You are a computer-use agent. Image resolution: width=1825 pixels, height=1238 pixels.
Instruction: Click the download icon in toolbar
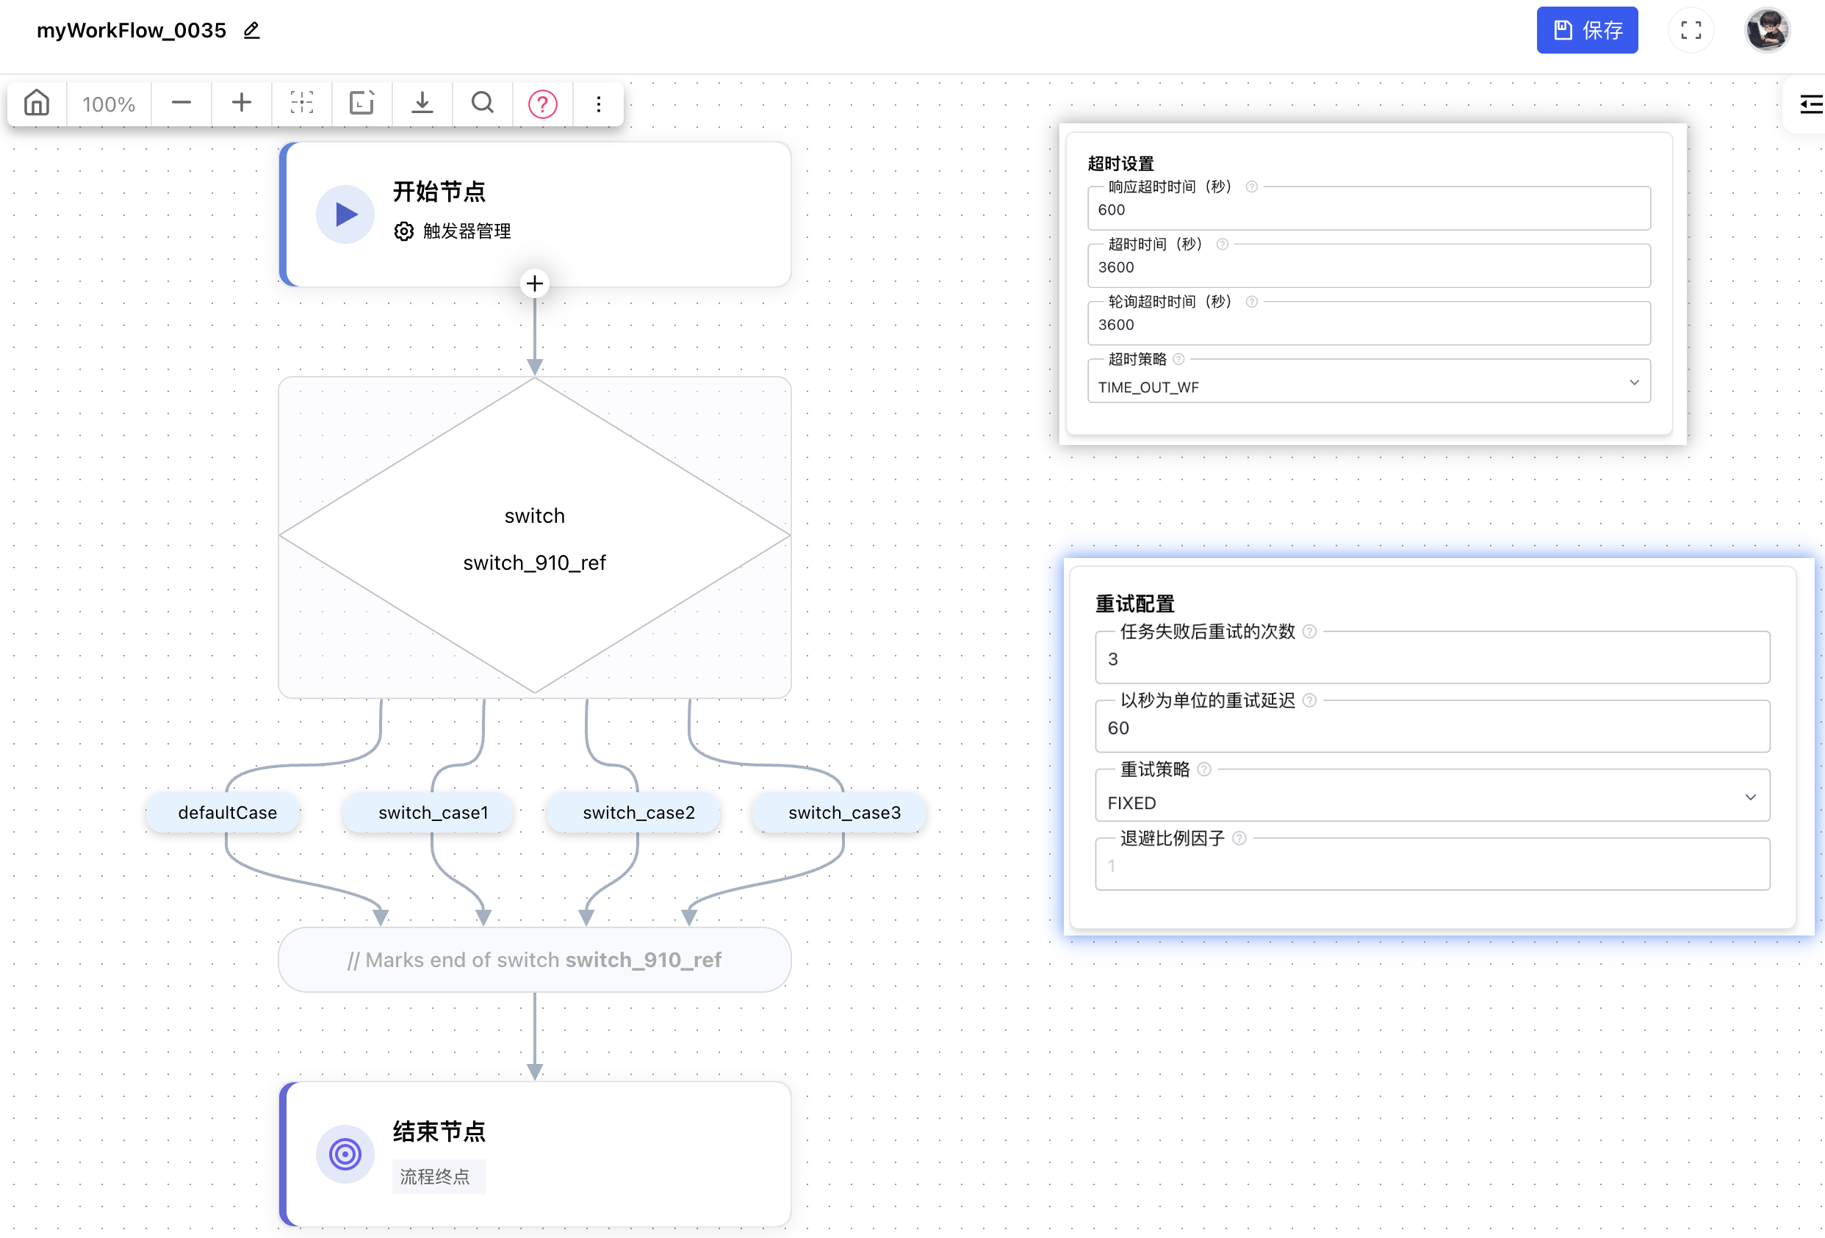pos(422,104)
